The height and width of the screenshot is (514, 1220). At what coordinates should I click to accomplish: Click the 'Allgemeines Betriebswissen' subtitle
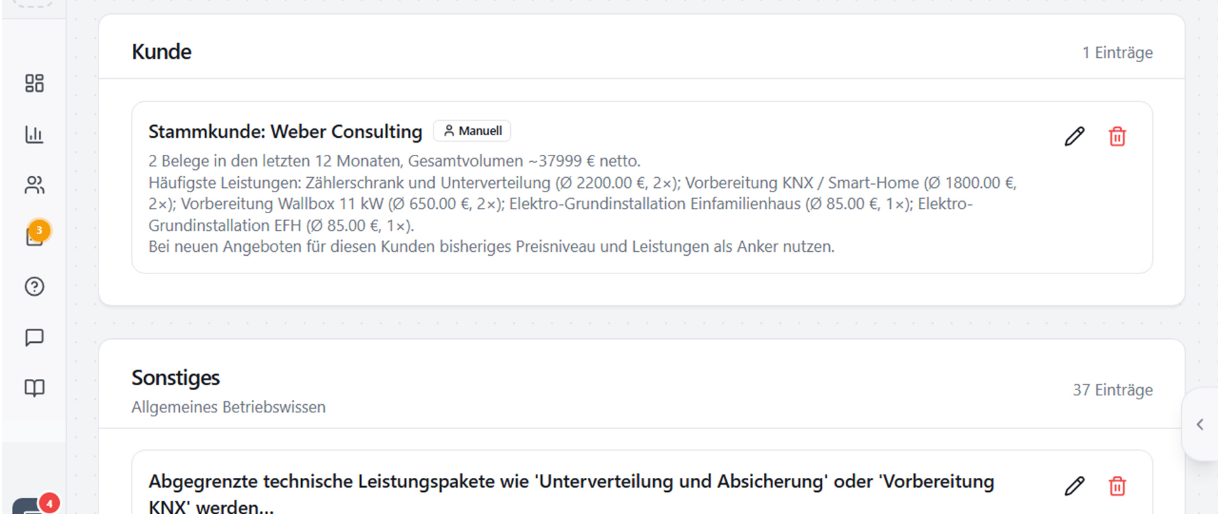[x=229, y=407]
